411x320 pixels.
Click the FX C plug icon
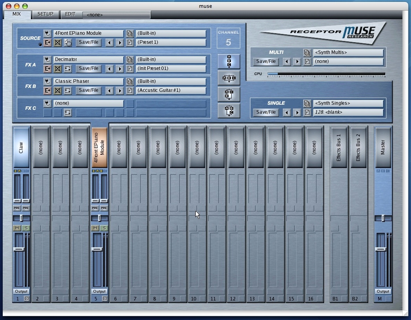(47, 104)
